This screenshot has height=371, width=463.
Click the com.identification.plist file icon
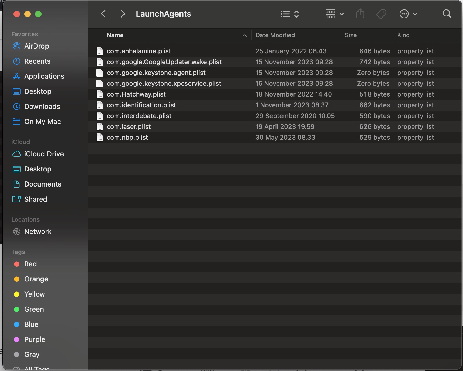point(100,105)
